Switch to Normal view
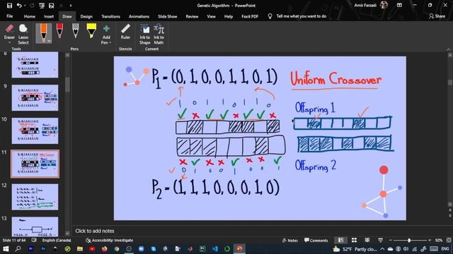 pyautogui.click(x=341, y=240)
